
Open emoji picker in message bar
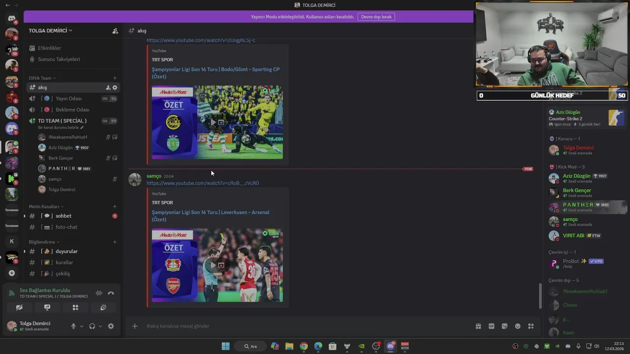tap(518, 326)
